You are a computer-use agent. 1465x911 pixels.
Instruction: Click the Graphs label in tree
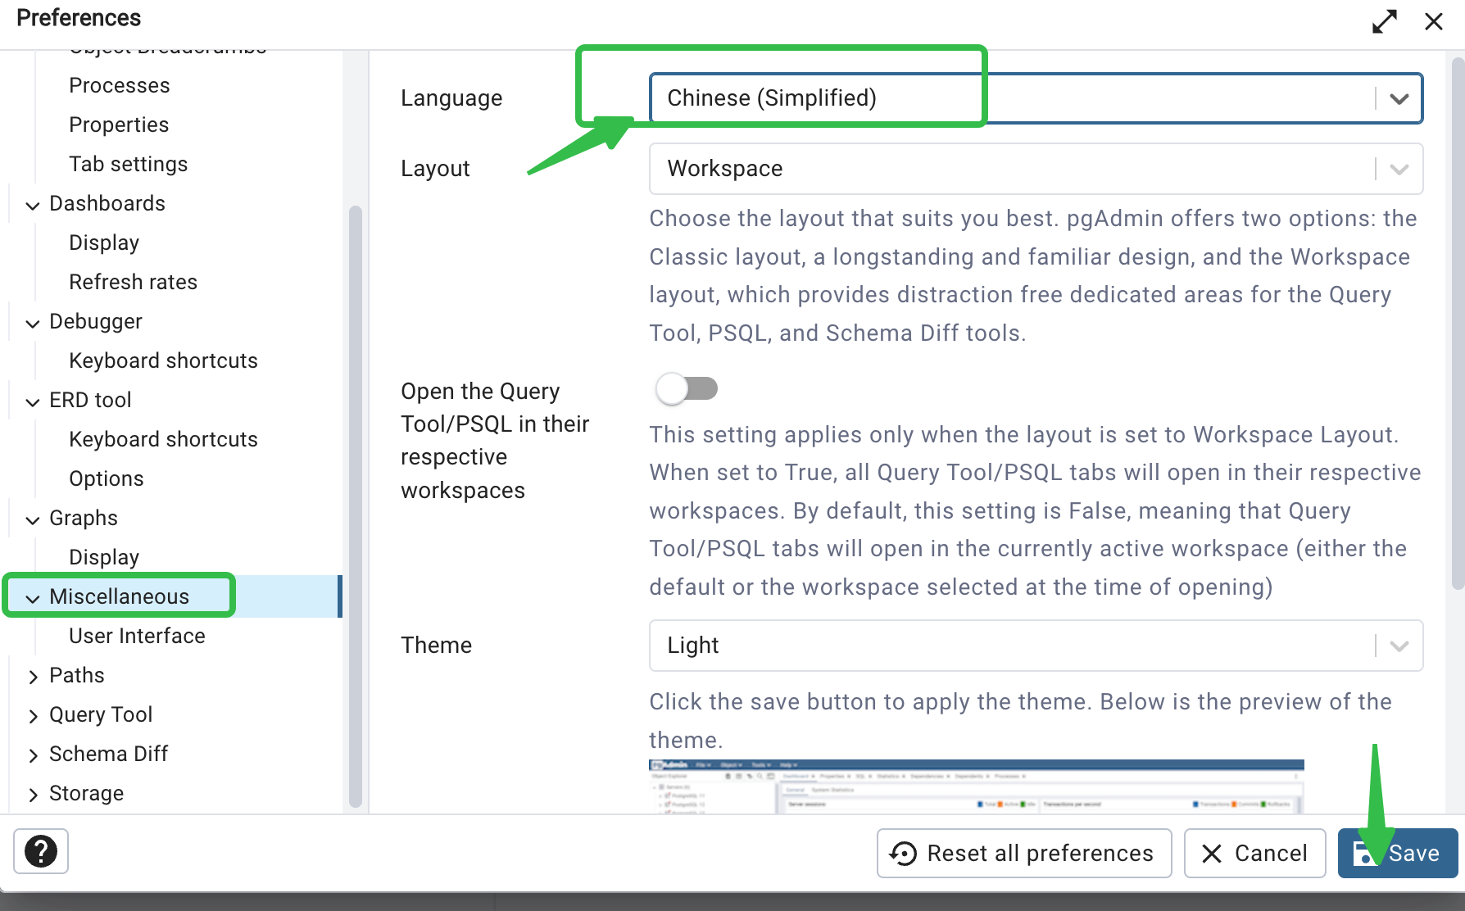[x=84, y=518]
